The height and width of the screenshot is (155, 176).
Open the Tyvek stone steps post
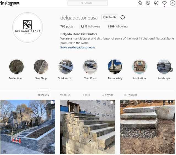pos(87,127)
